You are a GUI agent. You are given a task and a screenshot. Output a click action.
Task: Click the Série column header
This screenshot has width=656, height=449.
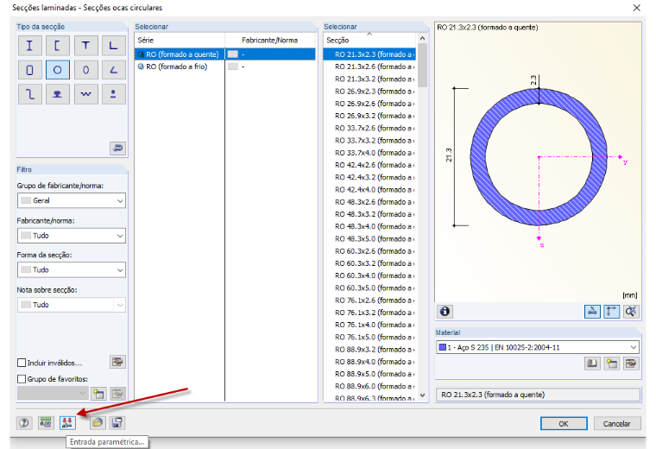[x=180, y=41]
